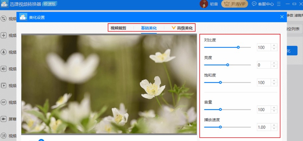Switch to the 视频裁剪 tab
Image resolution: width=303 pixels, height=141 pixels.
pyautogui.click(x=118, y=28)
